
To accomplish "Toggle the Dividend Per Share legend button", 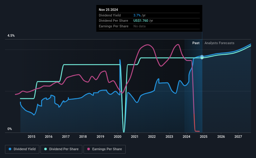I will tap(62, 149).
